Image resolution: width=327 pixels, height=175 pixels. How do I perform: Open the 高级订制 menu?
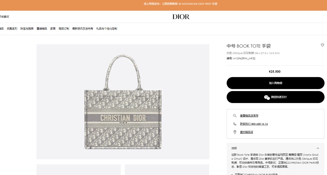coord(64,29)
